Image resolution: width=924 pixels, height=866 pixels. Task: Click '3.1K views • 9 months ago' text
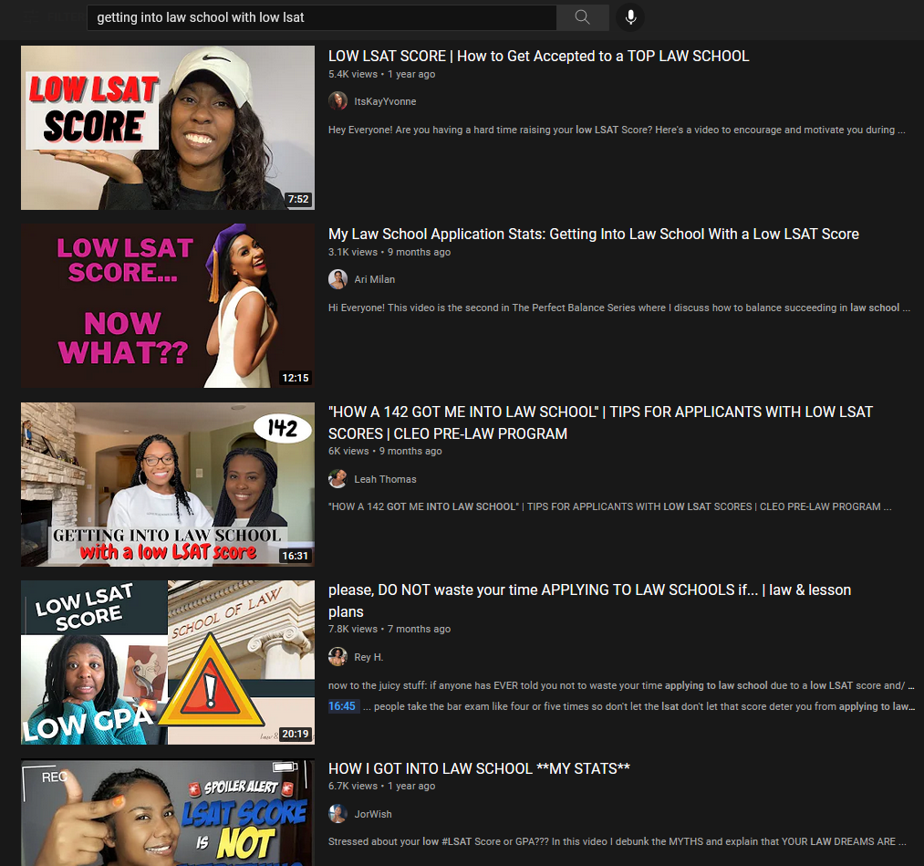[x=389, y=252]
